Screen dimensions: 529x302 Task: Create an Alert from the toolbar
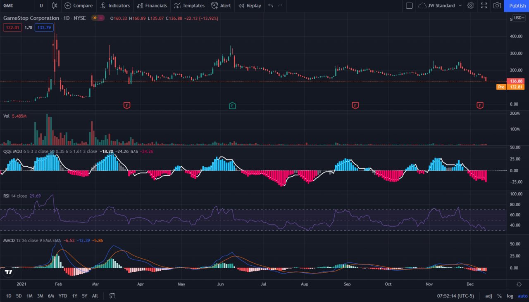coord(221,6)
